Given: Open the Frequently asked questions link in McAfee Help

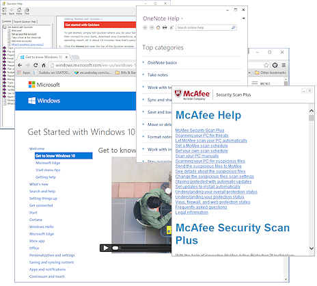Looking at the screenshot, I should pyautogui.click(x=201, y=207).
